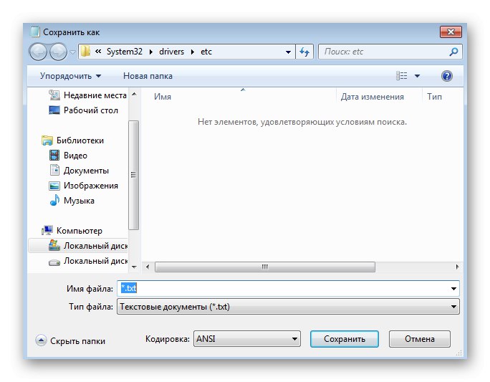490x382 pixels.
Task: Refresh the etc folder view
Action: pos(304,52)
